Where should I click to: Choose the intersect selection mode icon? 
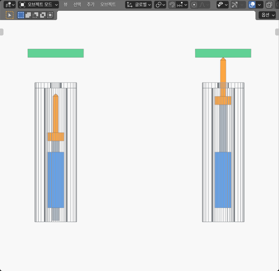point(50,15)
